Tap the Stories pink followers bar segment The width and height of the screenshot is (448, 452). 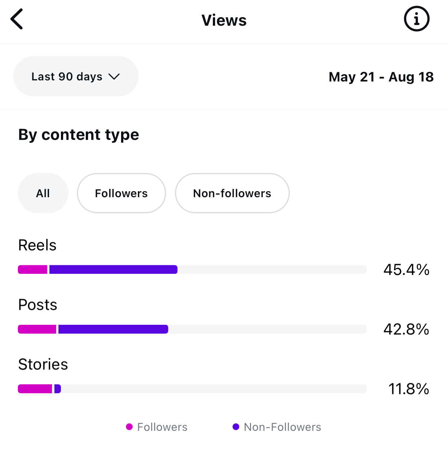pyautogui.click(x=35, y=389)
